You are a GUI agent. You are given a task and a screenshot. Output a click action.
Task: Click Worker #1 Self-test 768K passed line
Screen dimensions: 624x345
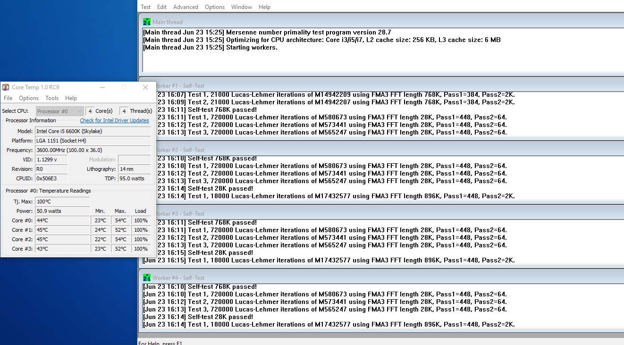(x=207, y=109)
